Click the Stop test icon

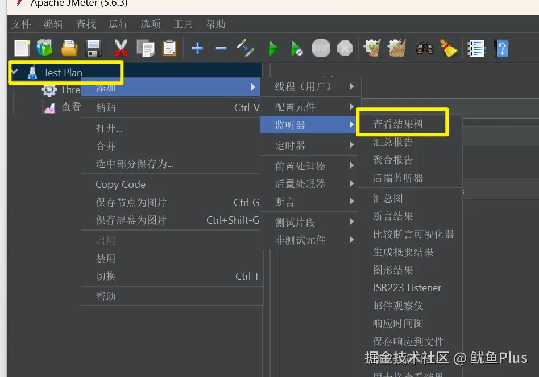[x=321, y=48]
